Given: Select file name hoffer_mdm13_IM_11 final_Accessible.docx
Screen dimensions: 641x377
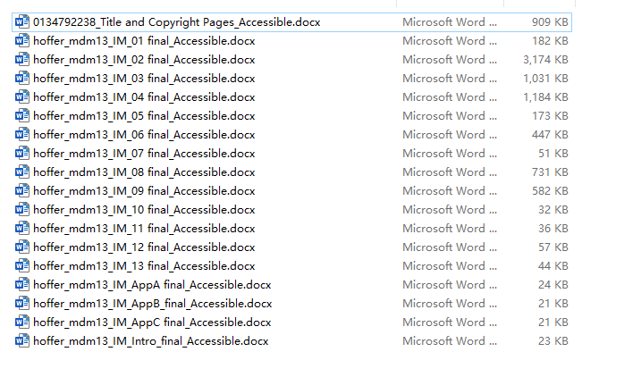Looking at the screenshot, I should coord(144,229).
